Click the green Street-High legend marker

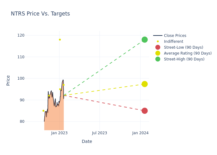click(x=158, y=59)
